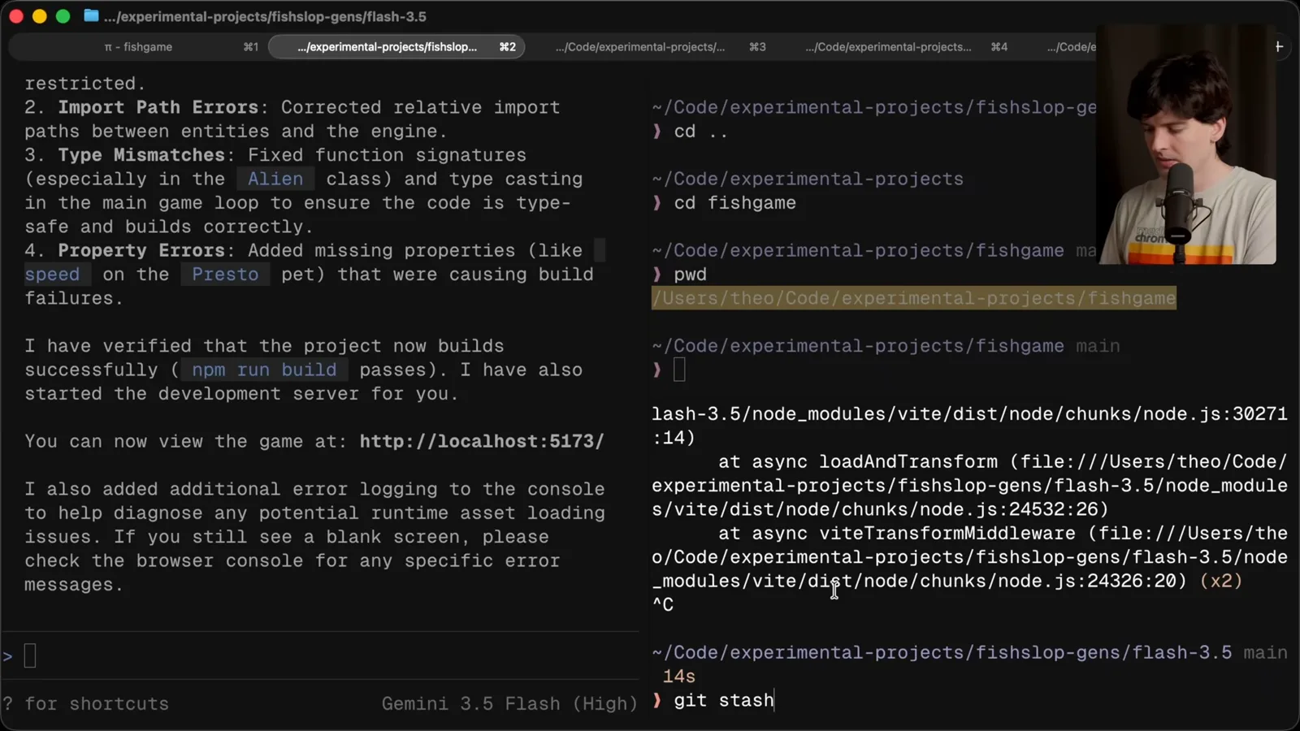Click the 'Import Path Errors' heading
The height and width of the screenshot is (731, 1300).
(158, 107)
